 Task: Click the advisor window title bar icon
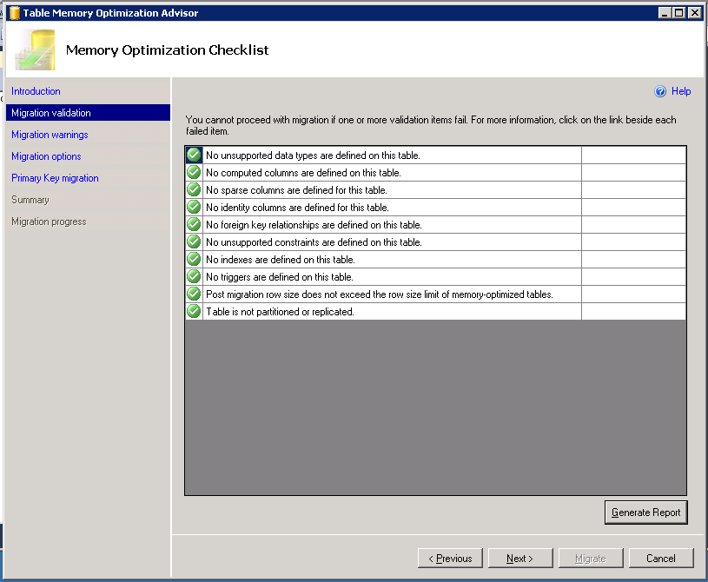[x=15, y=13]
